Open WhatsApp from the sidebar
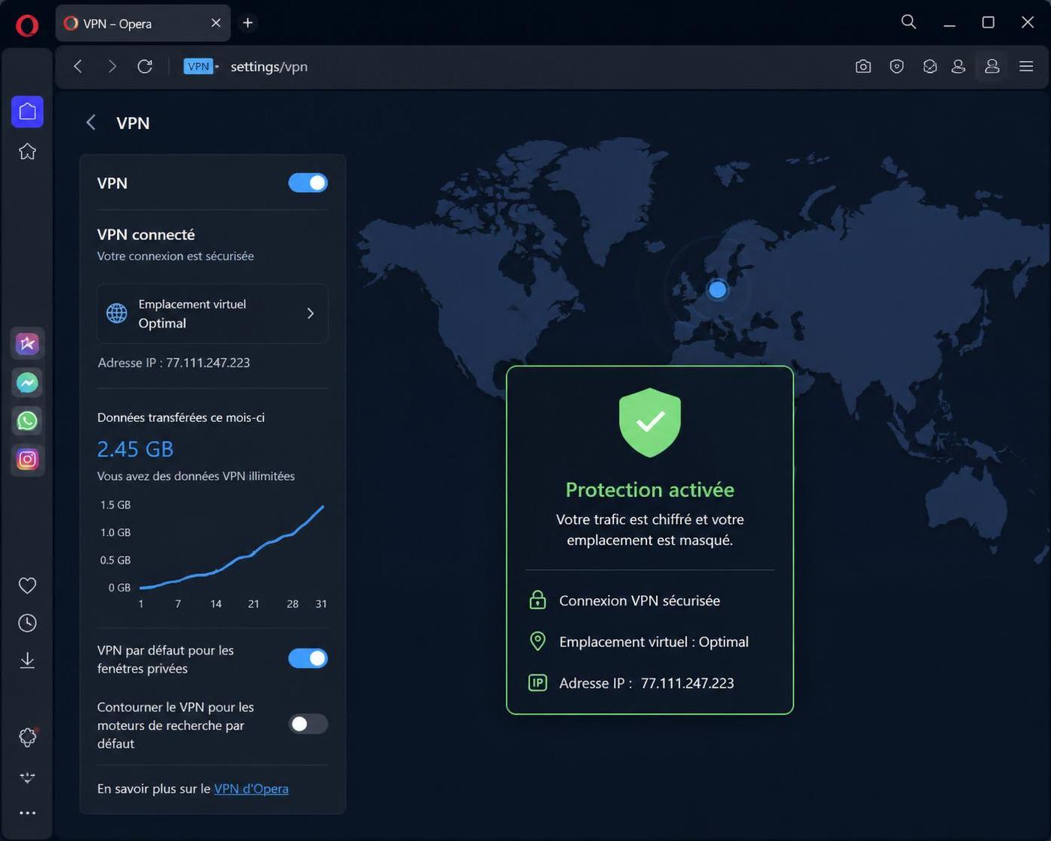Screen dimensions: 1051x841 point(28,421)
